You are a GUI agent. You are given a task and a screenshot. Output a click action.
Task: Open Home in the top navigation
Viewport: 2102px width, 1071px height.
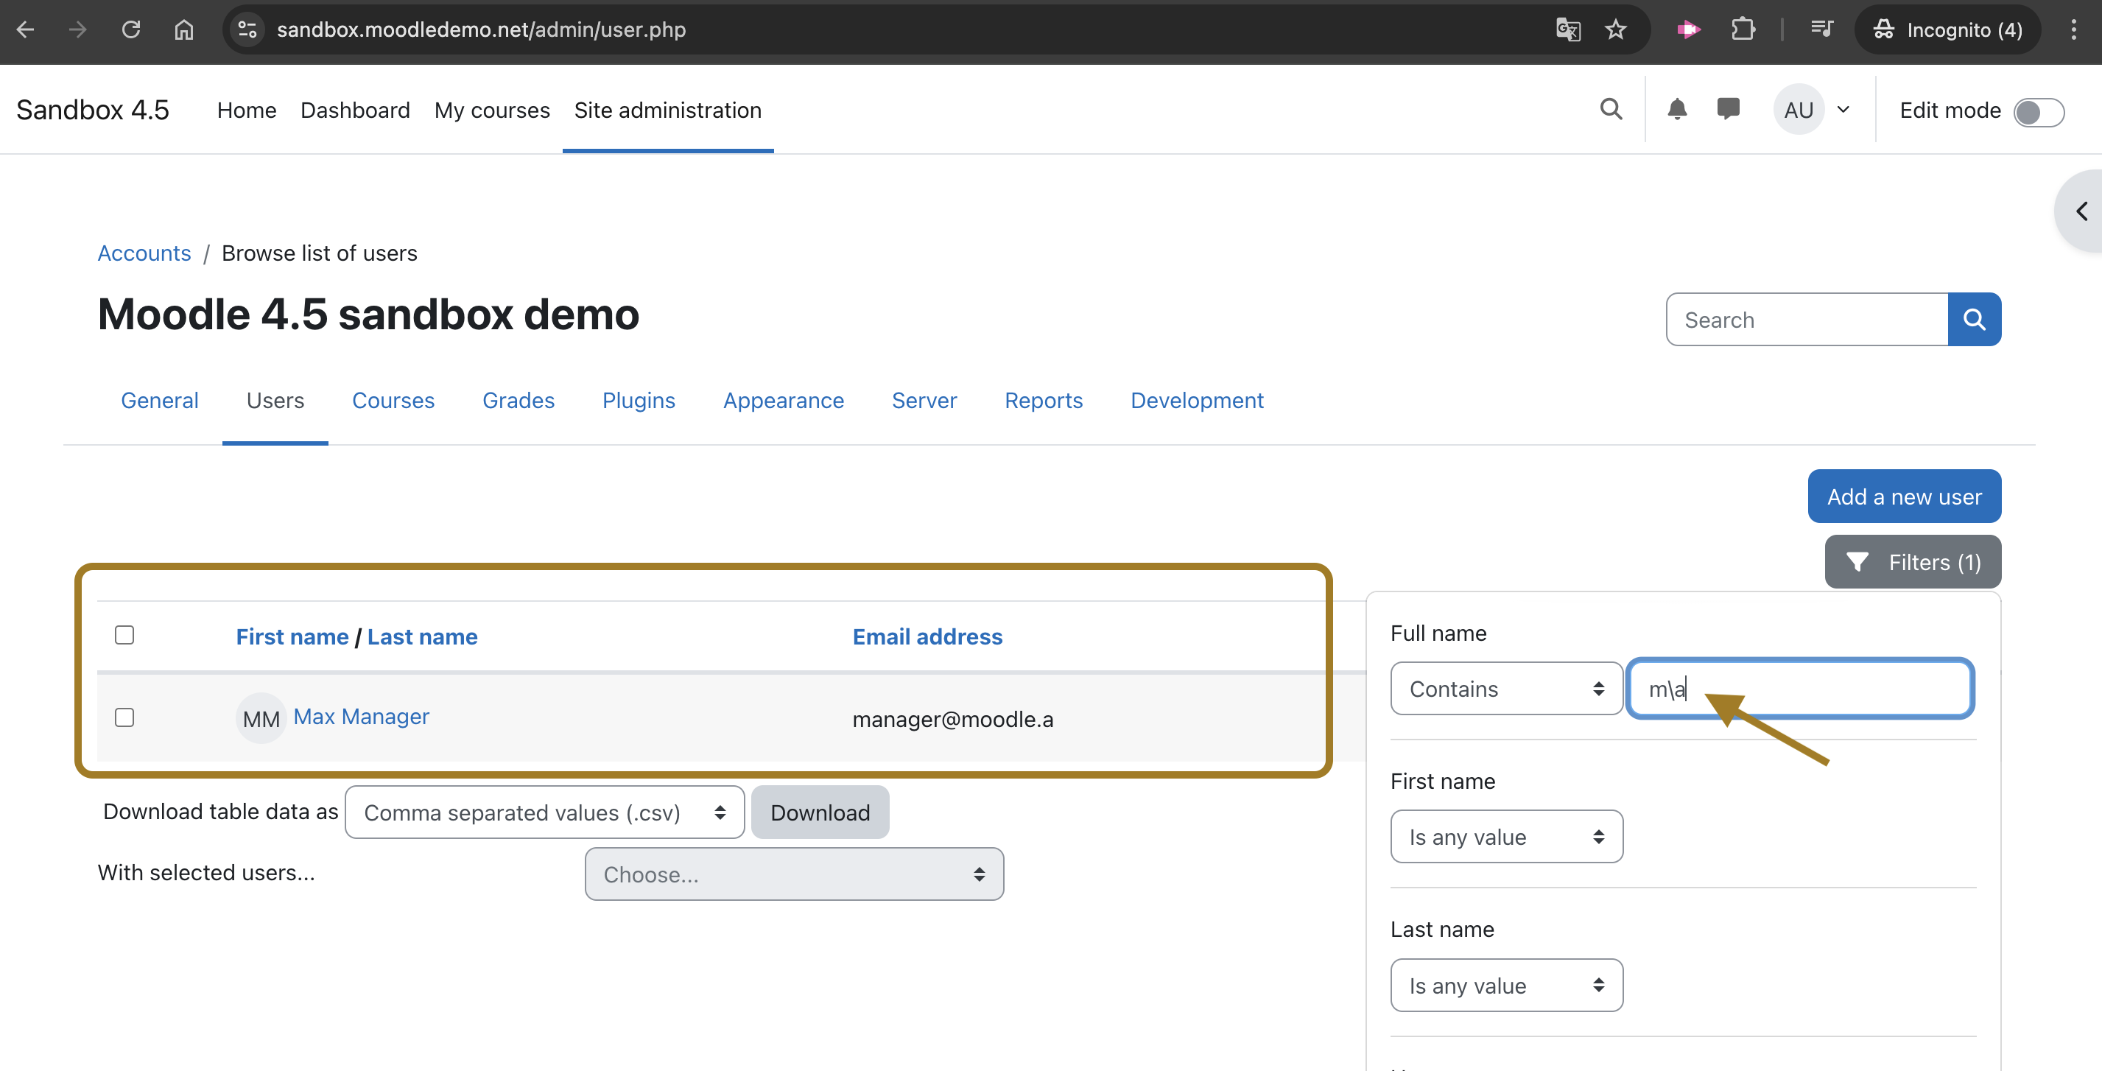coord(247,110)
